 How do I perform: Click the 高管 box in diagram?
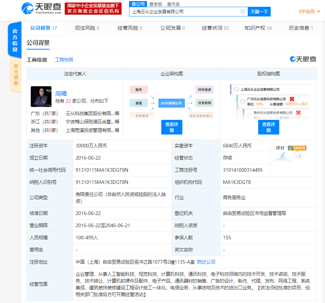click(x=139, y=103)
